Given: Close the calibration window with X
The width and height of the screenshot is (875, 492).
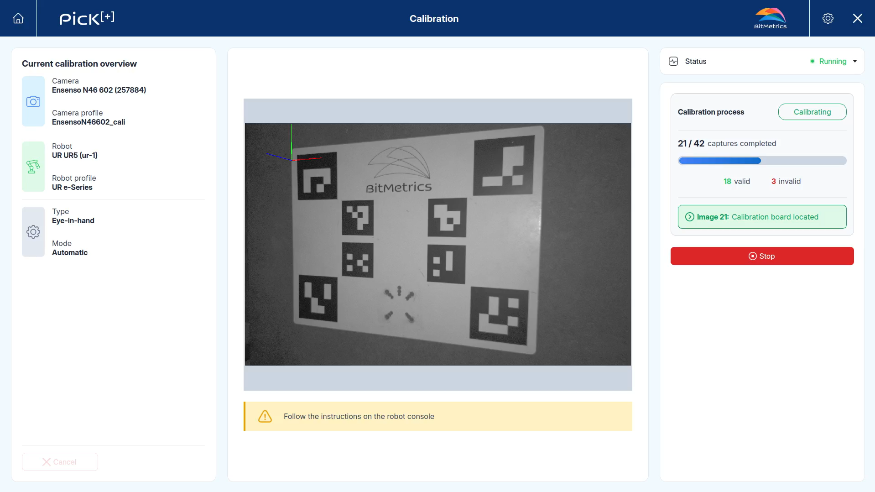Looking at the screenshot, I should coord(857,18).
